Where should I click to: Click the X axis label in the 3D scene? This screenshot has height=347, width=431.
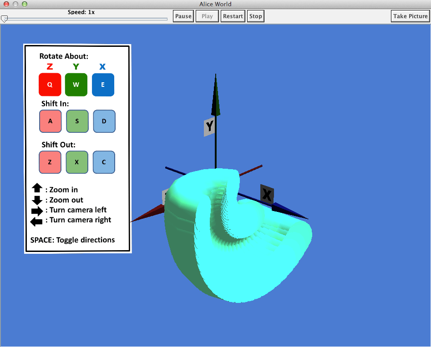pos(267,195)
